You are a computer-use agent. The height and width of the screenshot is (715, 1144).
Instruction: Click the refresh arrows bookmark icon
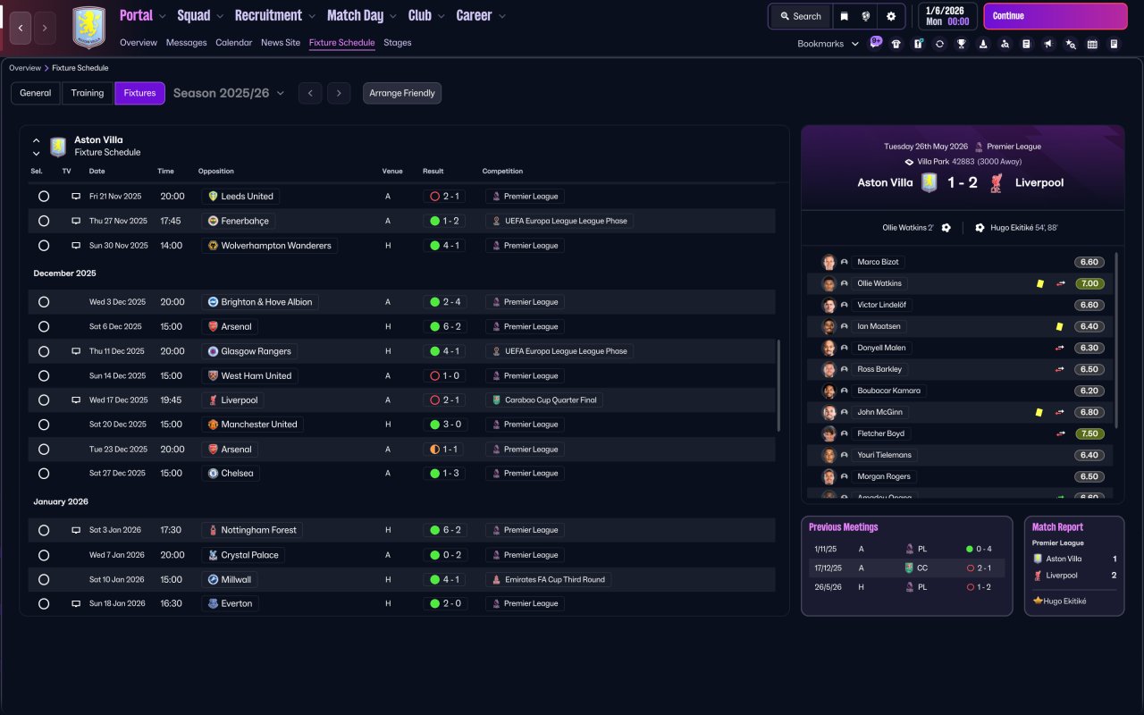939,44
